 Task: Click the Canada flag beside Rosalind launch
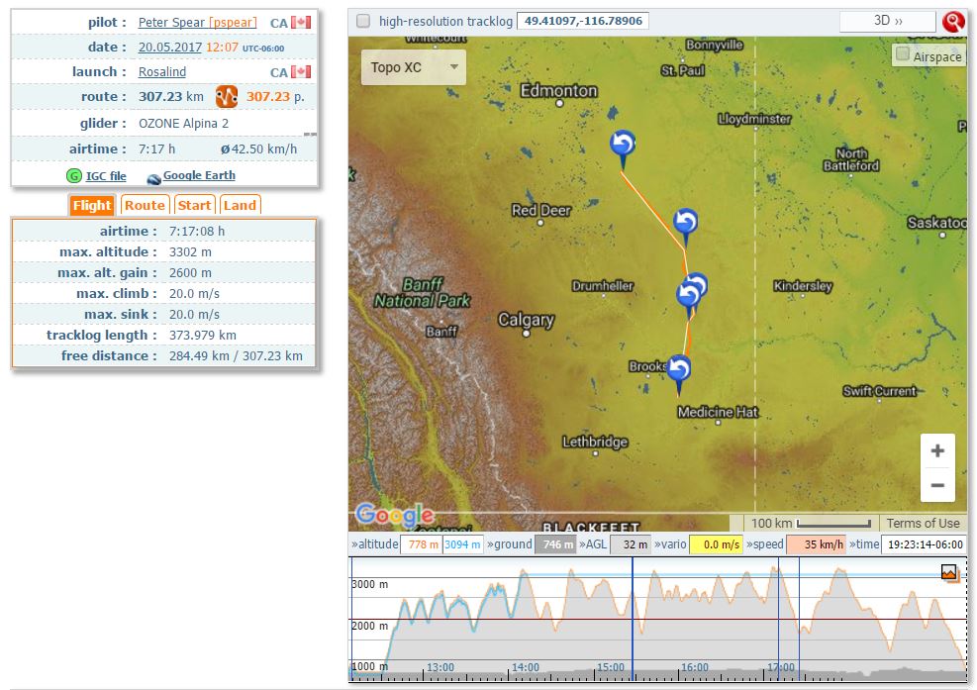(301, 71)
